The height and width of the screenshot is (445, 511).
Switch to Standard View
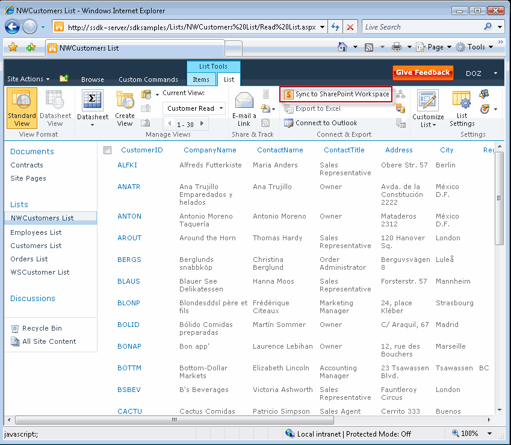click(x=22, y=108)
